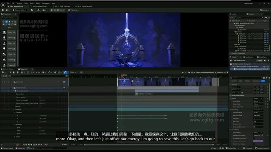Viewport: 271px width, 152px height.
Task: Jump to sequence start in transport controls
Action: pyautogui.click(x=24, y=144)
